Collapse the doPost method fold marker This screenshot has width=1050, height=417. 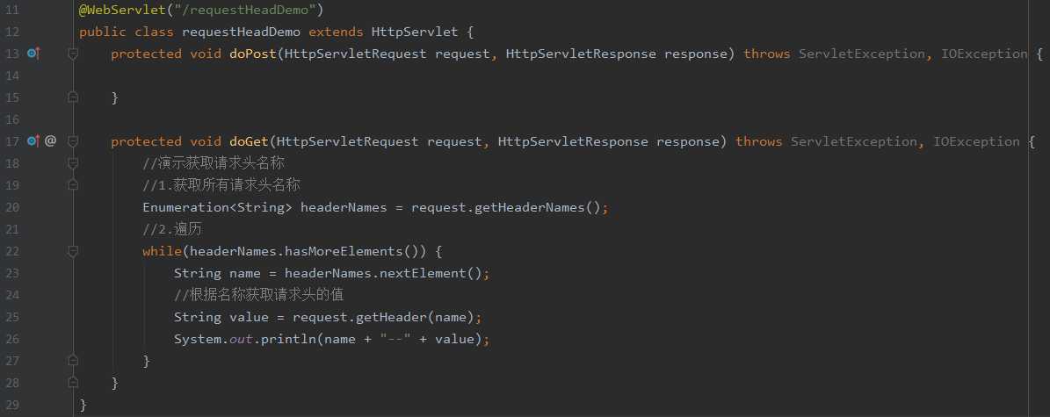coord(73,54)
